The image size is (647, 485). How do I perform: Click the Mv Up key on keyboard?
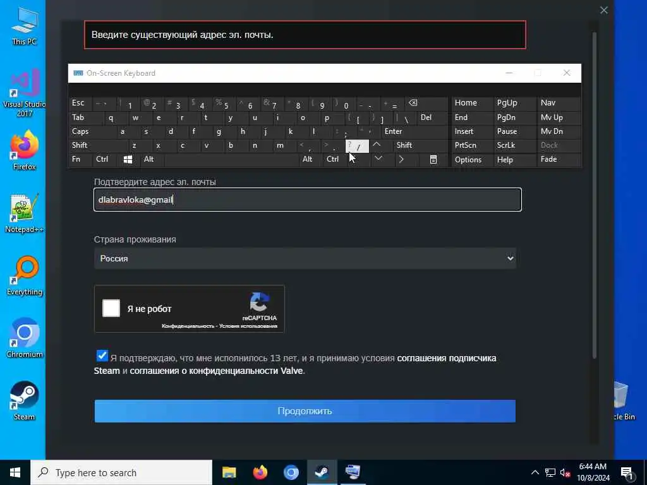tap(559, 117)
